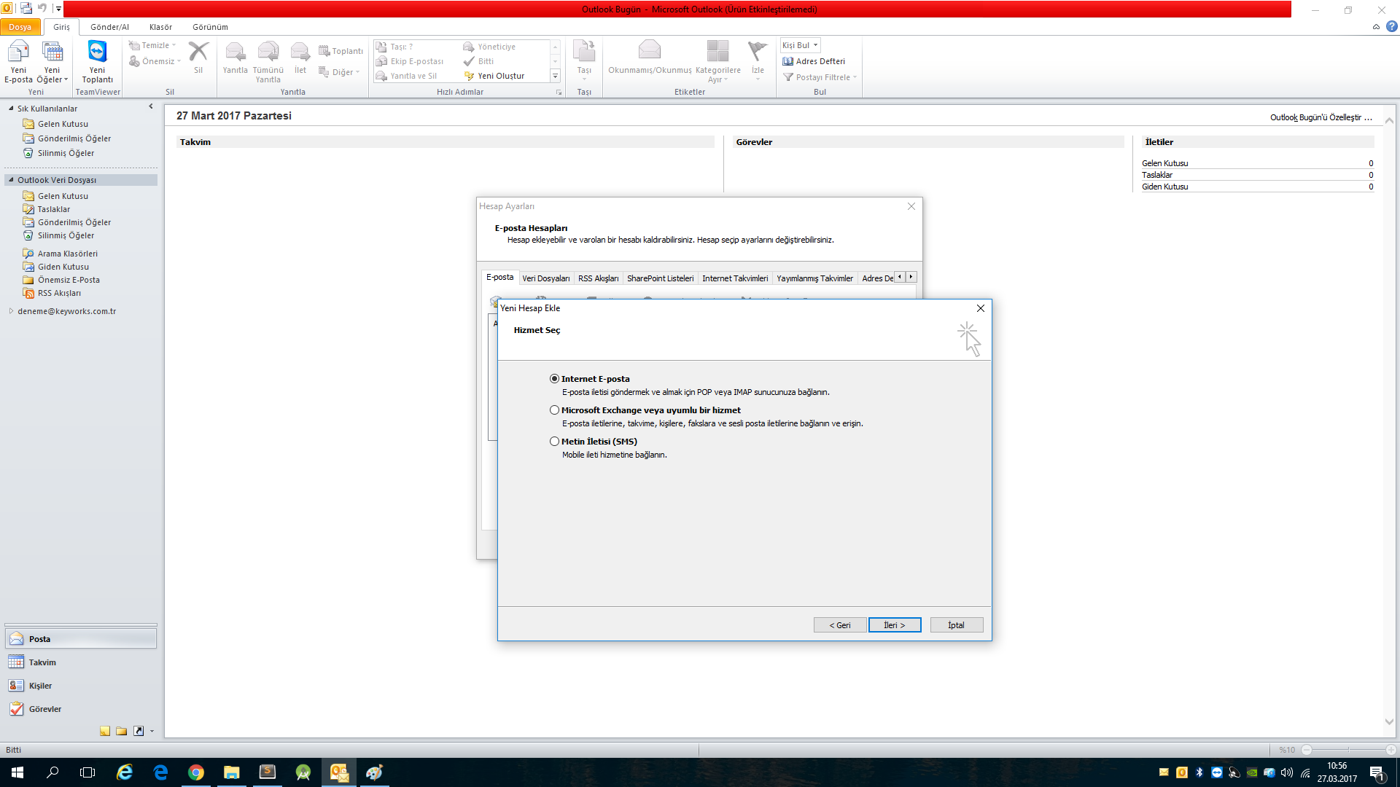Screen dimensions: 1400x787
Task: Click the Toplantı ribbon icon
Action: tap(341, 51)
